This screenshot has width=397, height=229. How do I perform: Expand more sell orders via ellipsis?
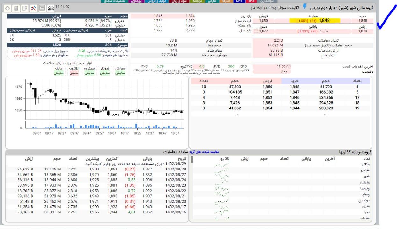(x=236, y=114)
